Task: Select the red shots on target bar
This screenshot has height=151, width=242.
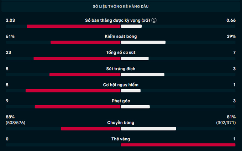Action: [85, 74]
